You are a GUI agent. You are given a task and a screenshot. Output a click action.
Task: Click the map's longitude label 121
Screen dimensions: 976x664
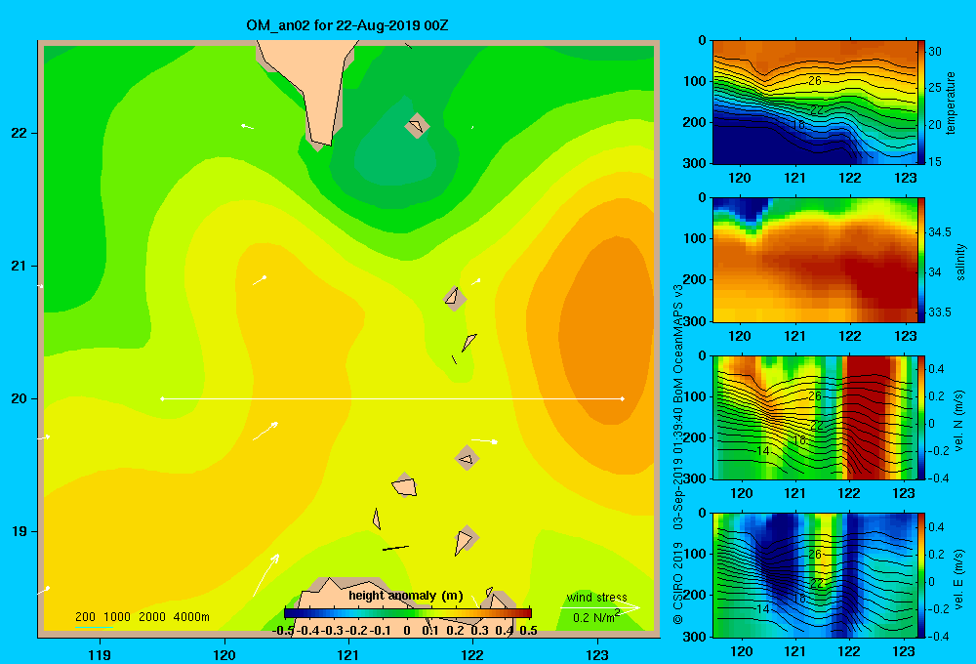[x=348, y=654]
